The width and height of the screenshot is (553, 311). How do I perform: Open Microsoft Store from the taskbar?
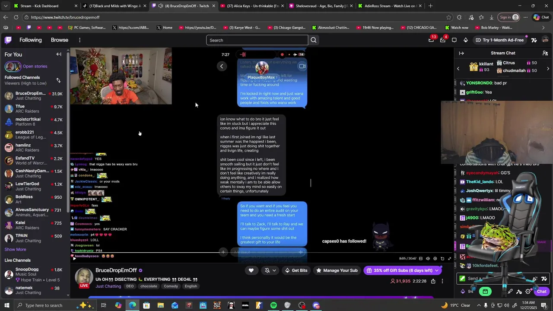click(146, 305)
